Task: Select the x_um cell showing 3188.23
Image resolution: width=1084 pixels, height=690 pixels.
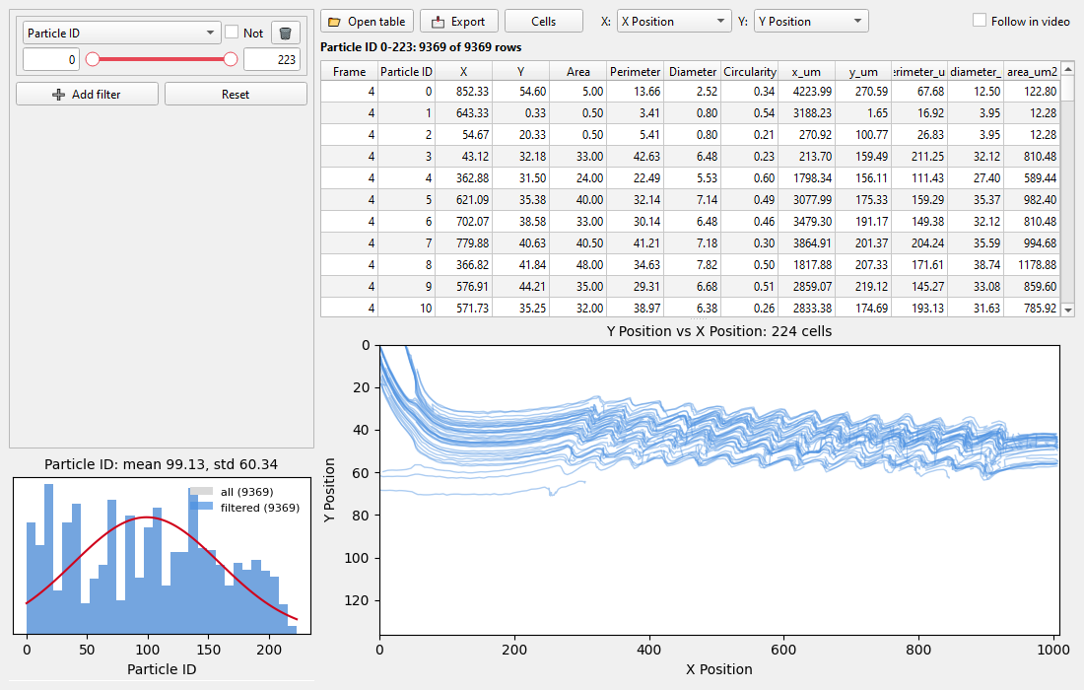Action: [807, 112]
